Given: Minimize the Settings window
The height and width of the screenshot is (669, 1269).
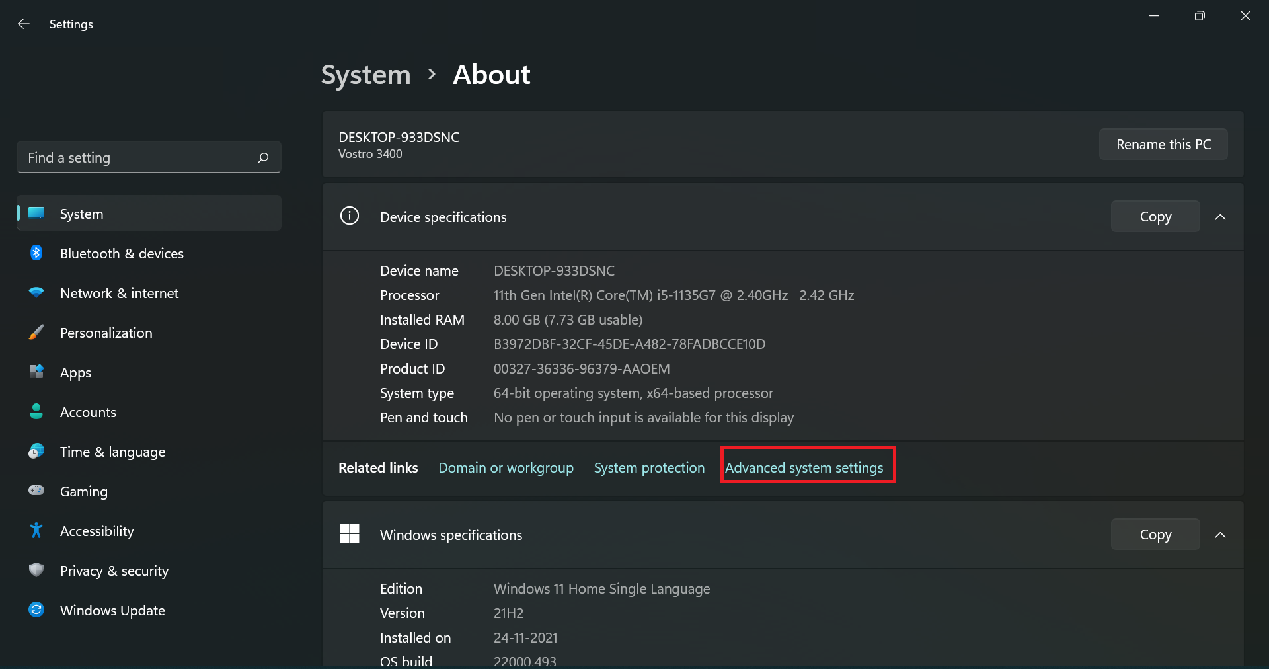Looking at the screenshot, I should pyautogui.click(x=1154, y=16).
